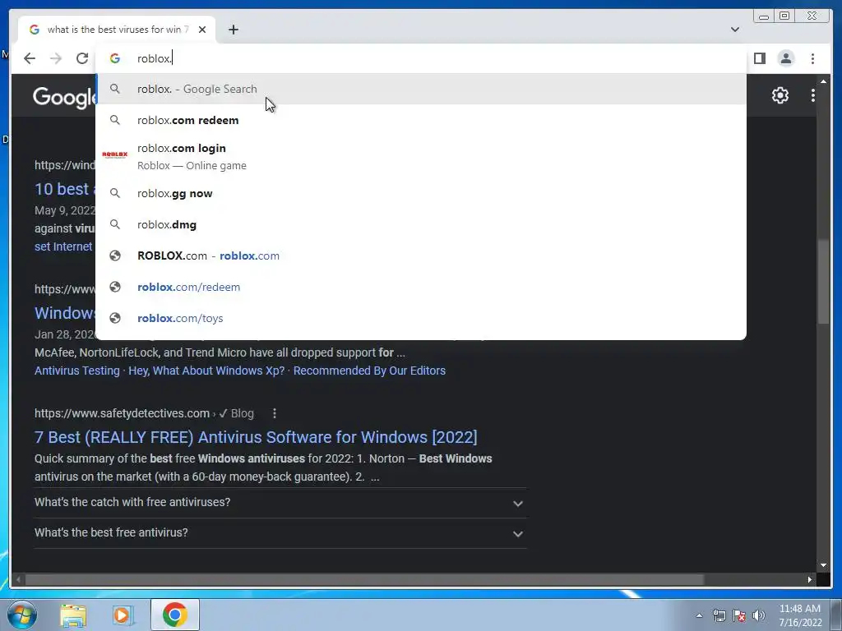Image resolution: width=842 pixels, height=631 pixels.
Task: Expand 'What's the best free antivirus?'
Action: tap(280, 533)
